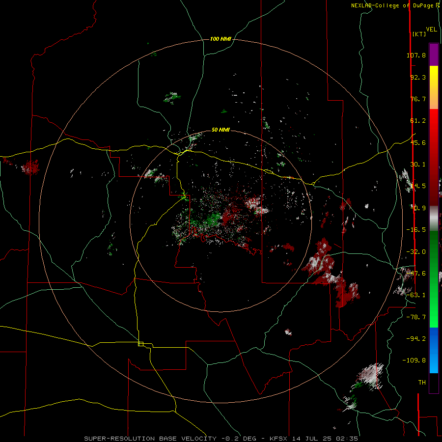Click the -94.2 scale value
Screen dimensions: 442x442
(416, 338)
